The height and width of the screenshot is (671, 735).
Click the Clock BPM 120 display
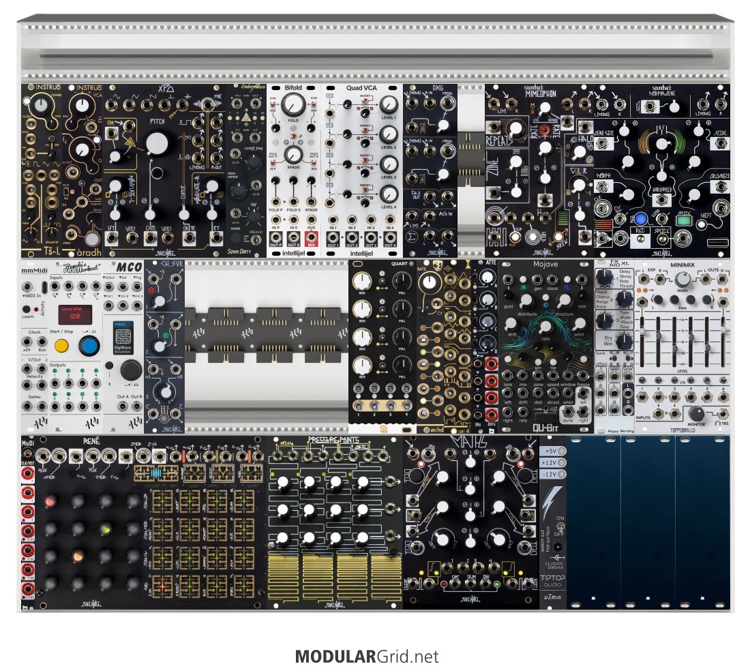(x=75, y=315)
